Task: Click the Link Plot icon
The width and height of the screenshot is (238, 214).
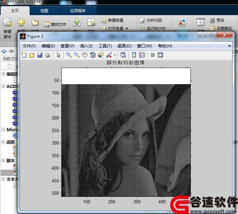Action: coord(123,55)
